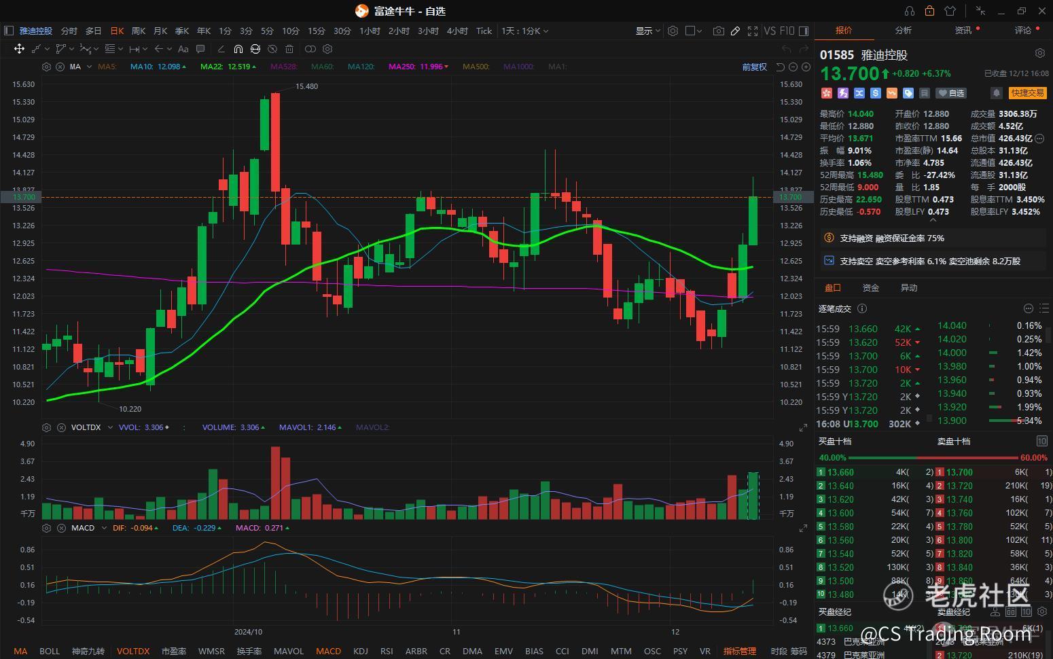This screenshot has width=1053, height=659.
Task: Open drawing toolbar settings gear
Action: click(x=327, y=49)
